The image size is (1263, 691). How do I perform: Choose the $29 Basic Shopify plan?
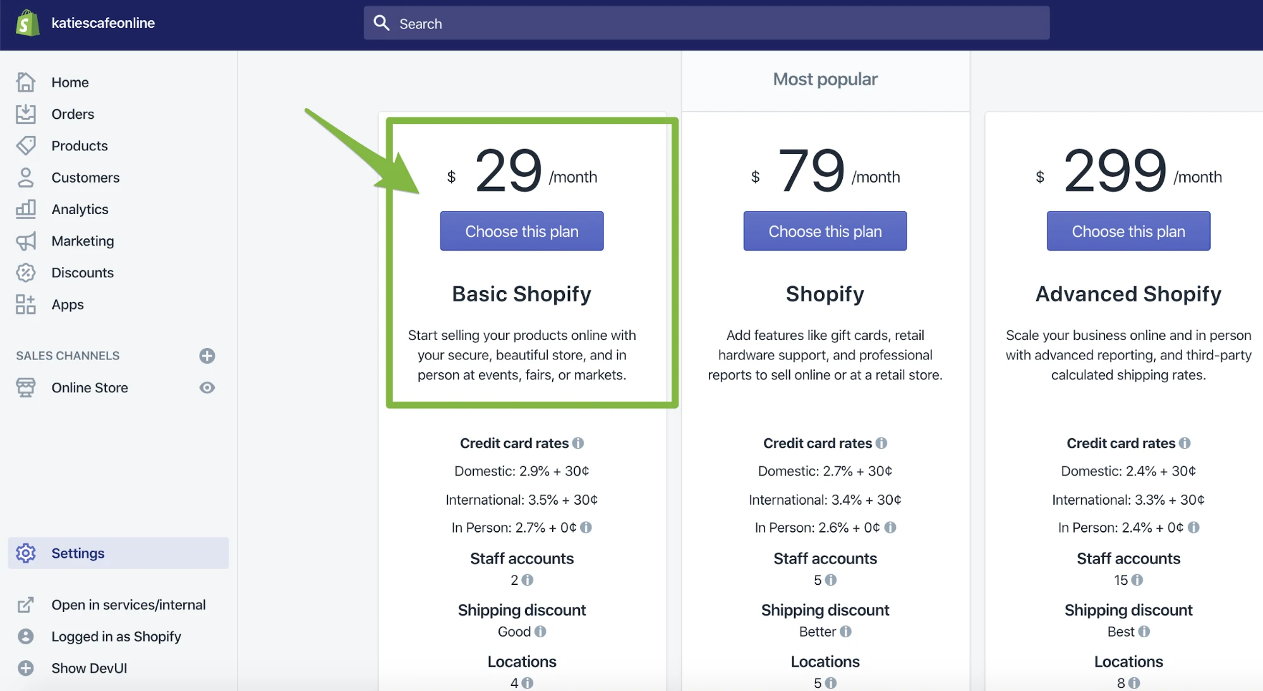click(x=522, y=231)
